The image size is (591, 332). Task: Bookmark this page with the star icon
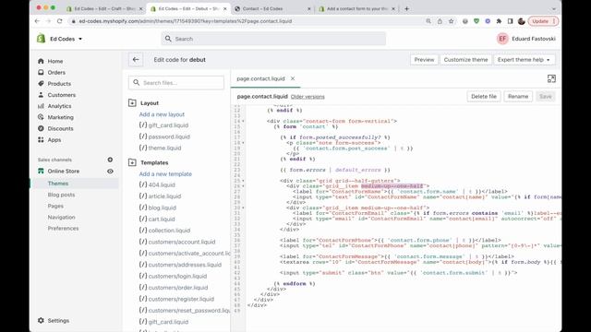(452, 21)
